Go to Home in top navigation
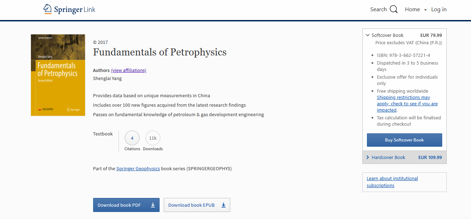471x219 pixels. tap(412, 9)
